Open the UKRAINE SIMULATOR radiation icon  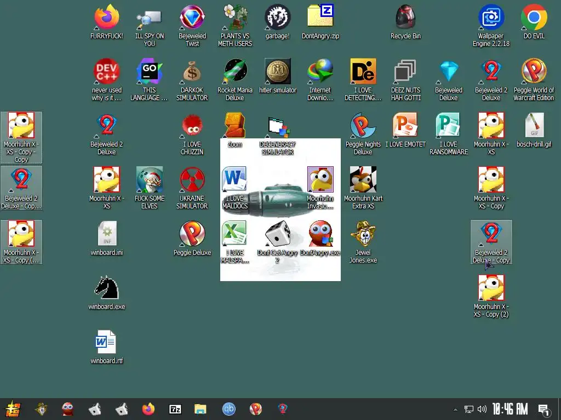coord(192,188)
